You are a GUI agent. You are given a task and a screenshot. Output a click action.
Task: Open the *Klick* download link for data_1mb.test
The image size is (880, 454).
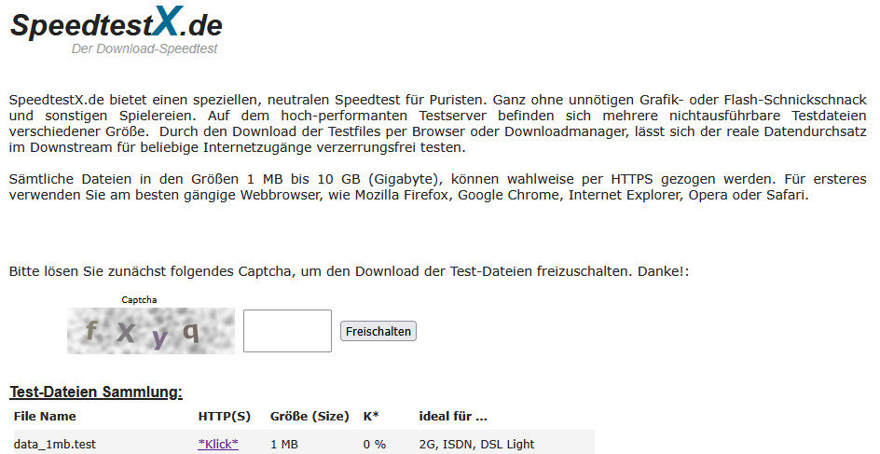(x=218, y=444)
